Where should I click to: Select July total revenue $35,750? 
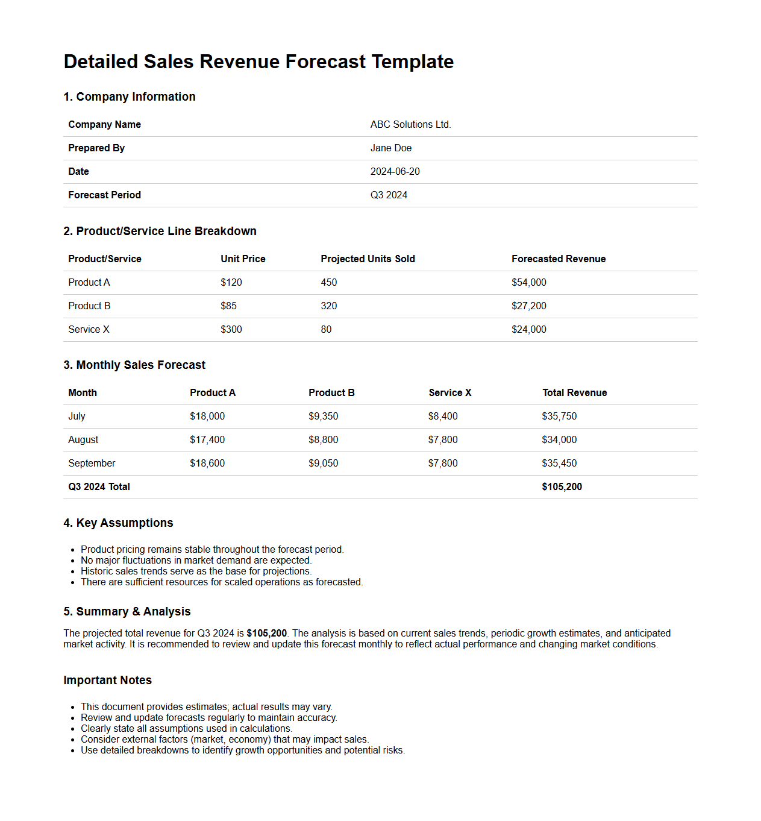coord(559,416)
